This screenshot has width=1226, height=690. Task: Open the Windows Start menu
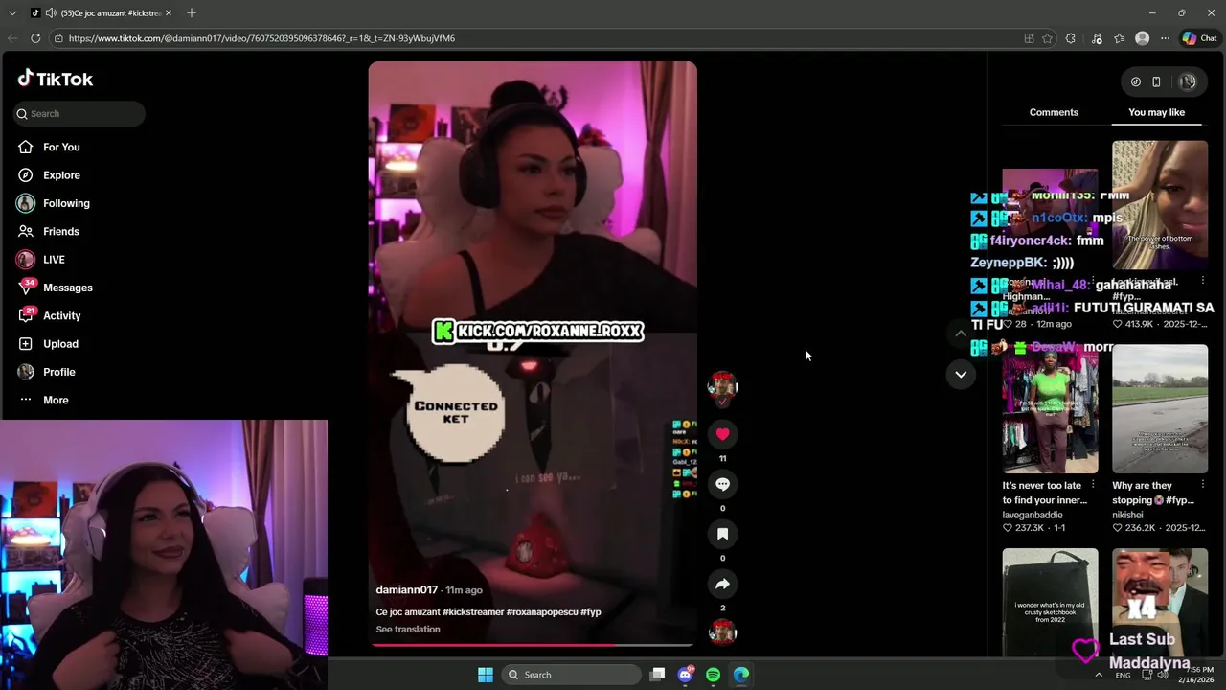coord(486,675)
